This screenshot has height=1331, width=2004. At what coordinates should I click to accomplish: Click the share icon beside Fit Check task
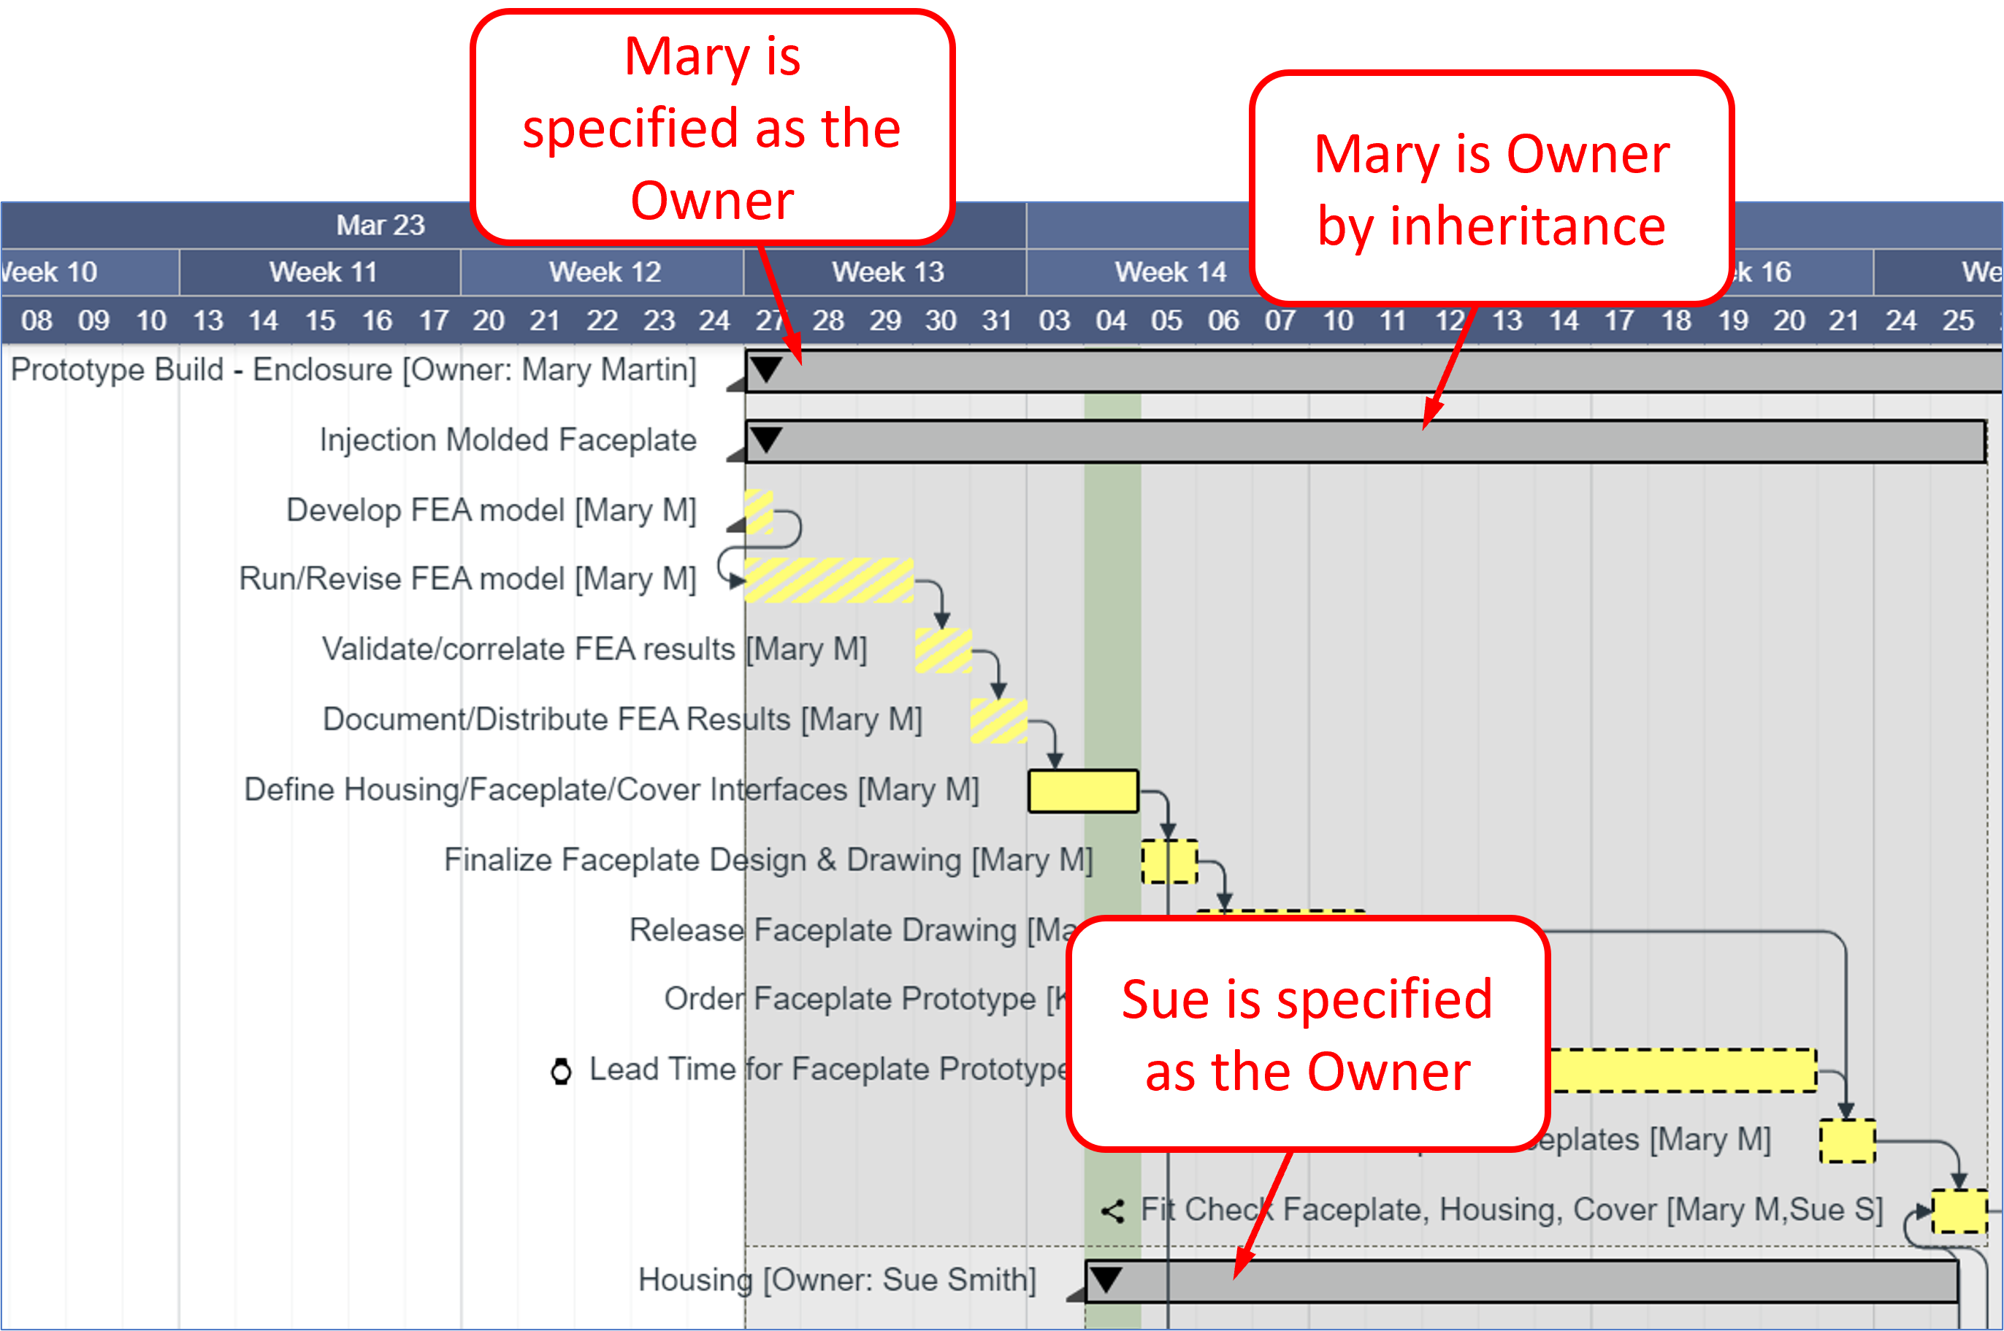tap(1112, 1211)
